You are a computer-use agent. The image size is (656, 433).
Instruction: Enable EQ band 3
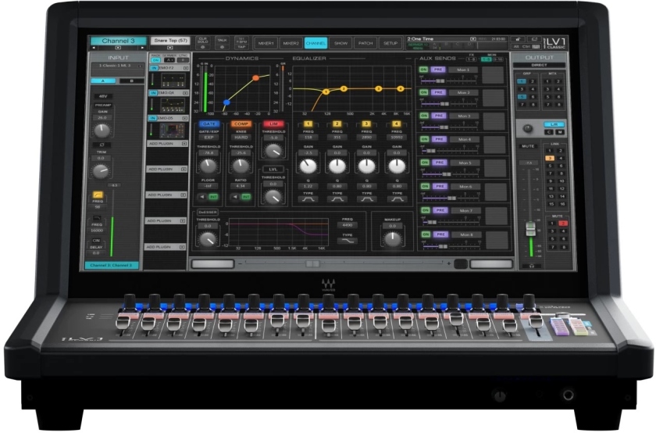[x=366, y=124]
